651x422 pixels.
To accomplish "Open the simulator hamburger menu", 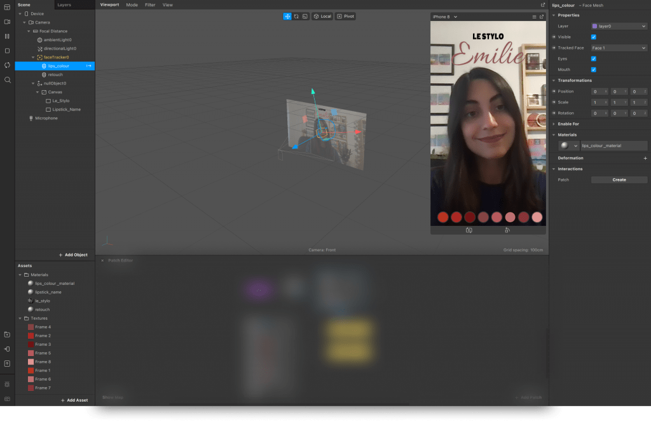I will [x=534, y=16].
